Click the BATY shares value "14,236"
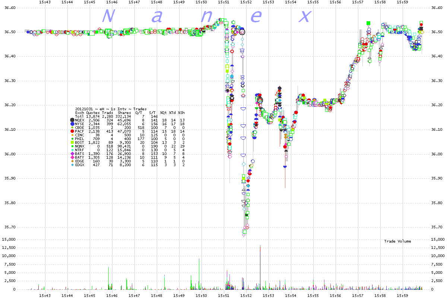 124,157
